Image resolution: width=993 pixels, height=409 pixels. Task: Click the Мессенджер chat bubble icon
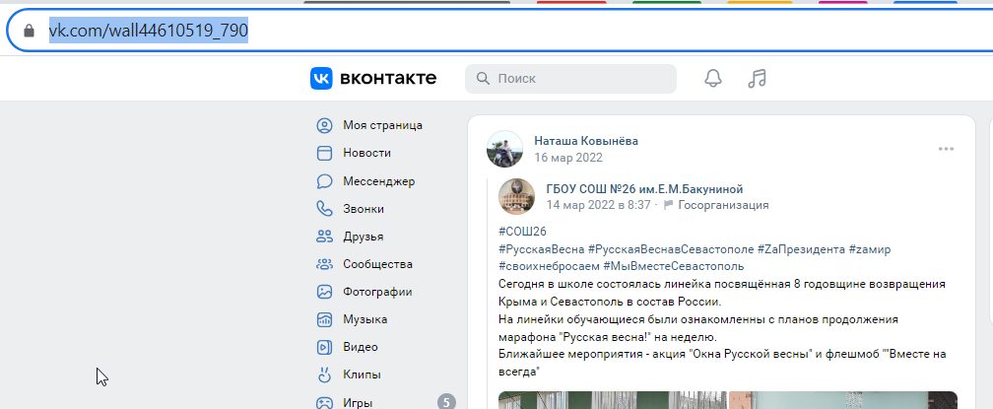tap(324, 181)
